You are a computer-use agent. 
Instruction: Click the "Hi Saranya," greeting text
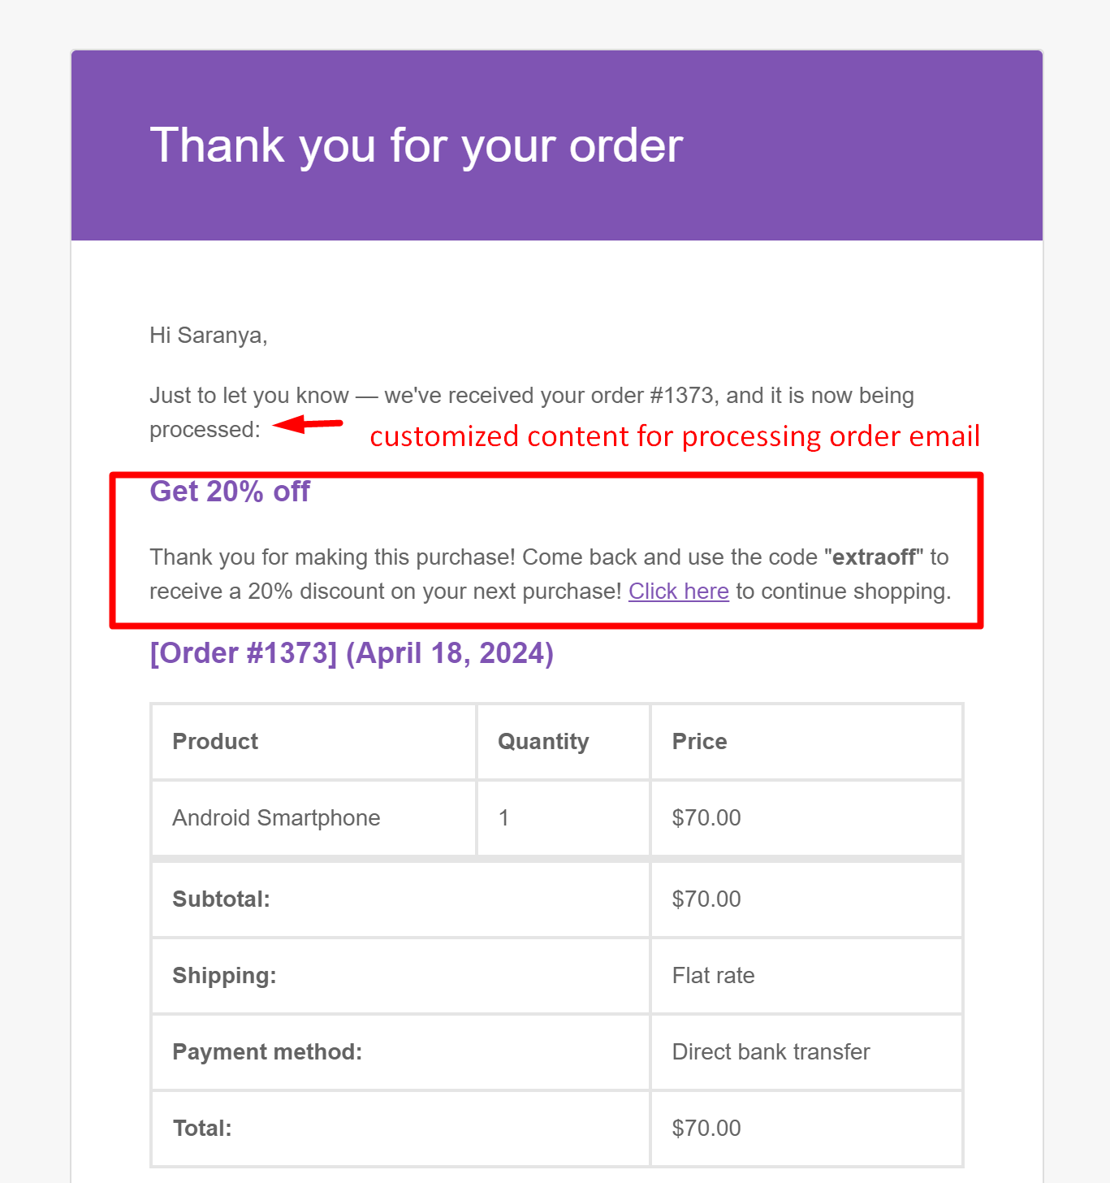209,336
